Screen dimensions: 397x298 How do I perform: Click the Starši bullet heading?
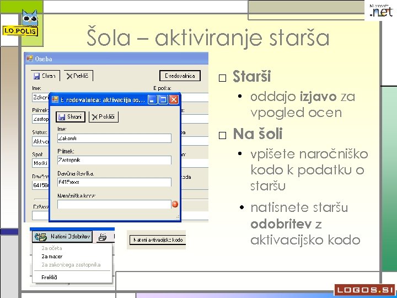click(251, 76)
